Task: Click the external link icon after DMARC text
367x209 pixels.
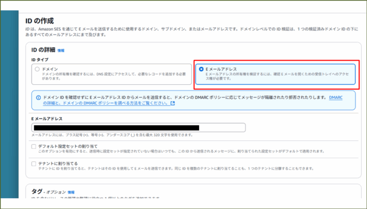Action: [x=173, y=103]
